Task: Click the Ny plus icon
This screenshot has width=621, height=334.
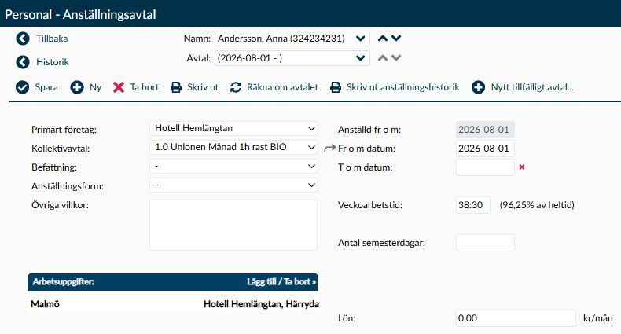Action: pos(77,87)
